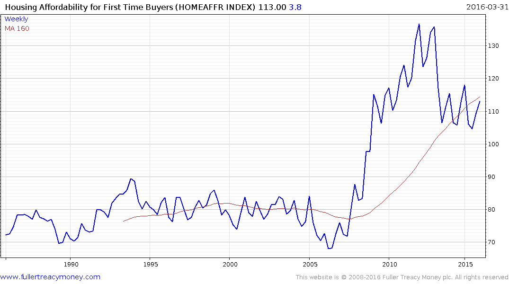This screenshot has width=509, height=284.
Task: Click the '1995' x-axis label
Action: 151,264
